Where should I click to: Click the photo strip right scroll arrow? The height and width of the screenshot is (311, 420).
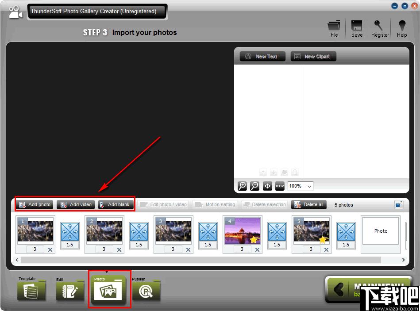pos(403,260)
